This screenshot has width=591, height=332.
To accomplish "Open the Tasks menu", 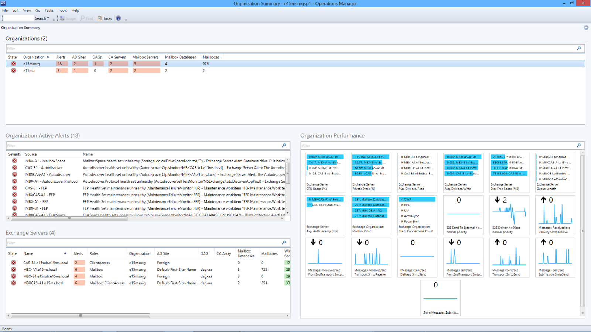I will click(49, 10).
